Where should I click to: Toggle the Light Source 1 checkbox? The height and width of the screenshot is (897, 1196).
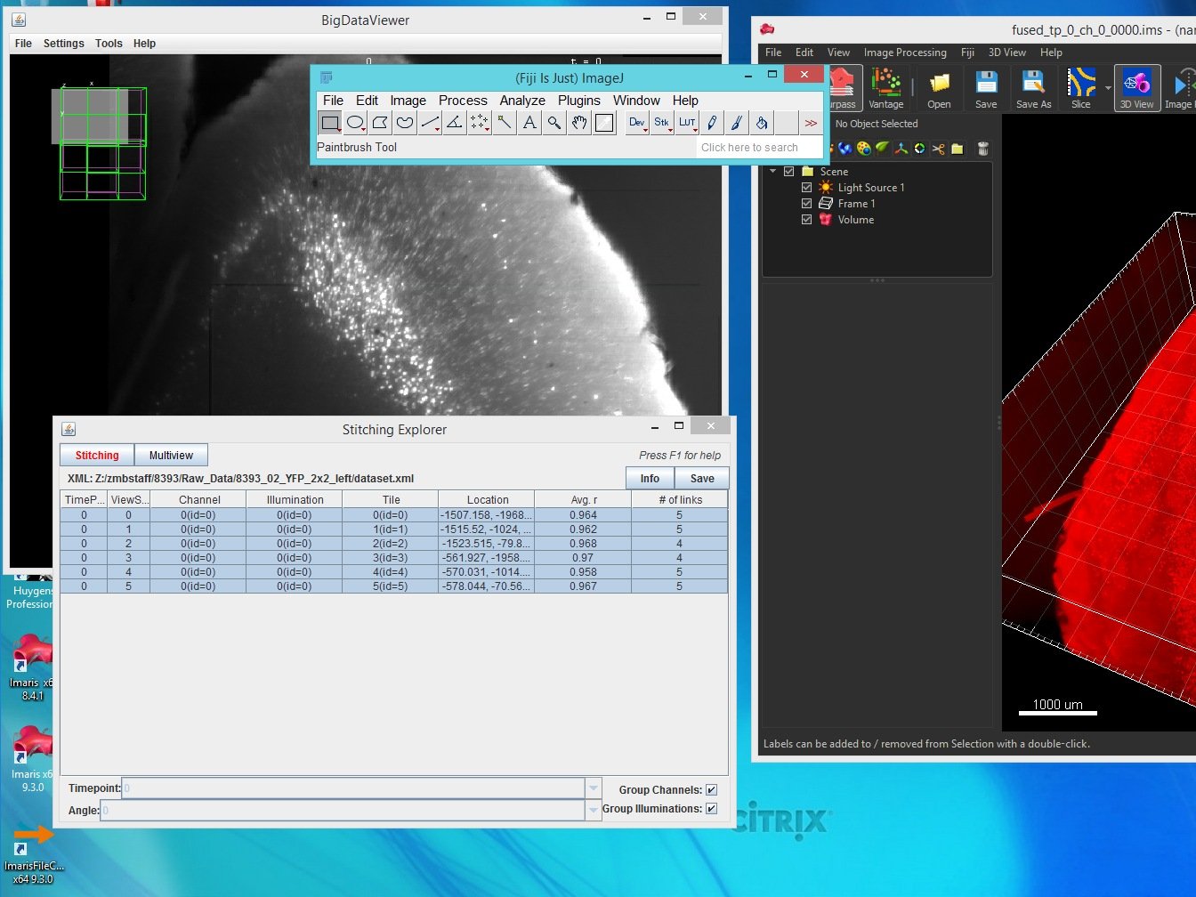(807, 188)
